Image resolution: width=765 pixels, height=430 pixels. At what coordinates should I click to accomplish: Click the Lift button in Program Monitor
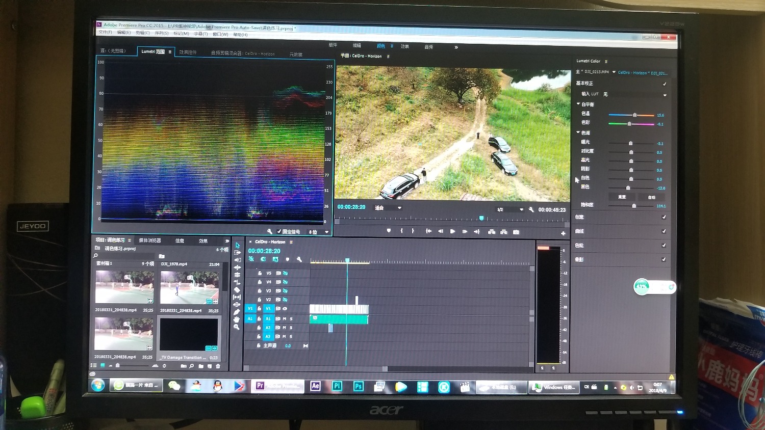pos(492,232)
